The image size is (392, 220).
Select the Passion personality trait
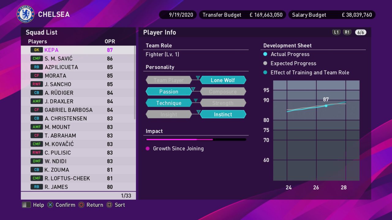168,91
